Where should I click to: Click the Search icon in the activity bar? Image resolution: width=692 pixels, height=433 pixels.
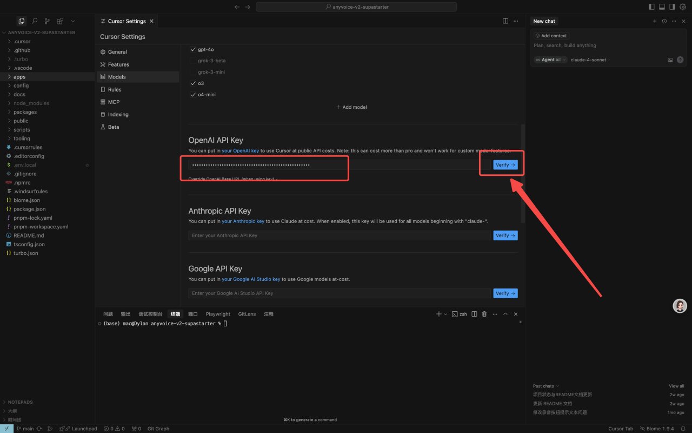(x=34, y=21)
